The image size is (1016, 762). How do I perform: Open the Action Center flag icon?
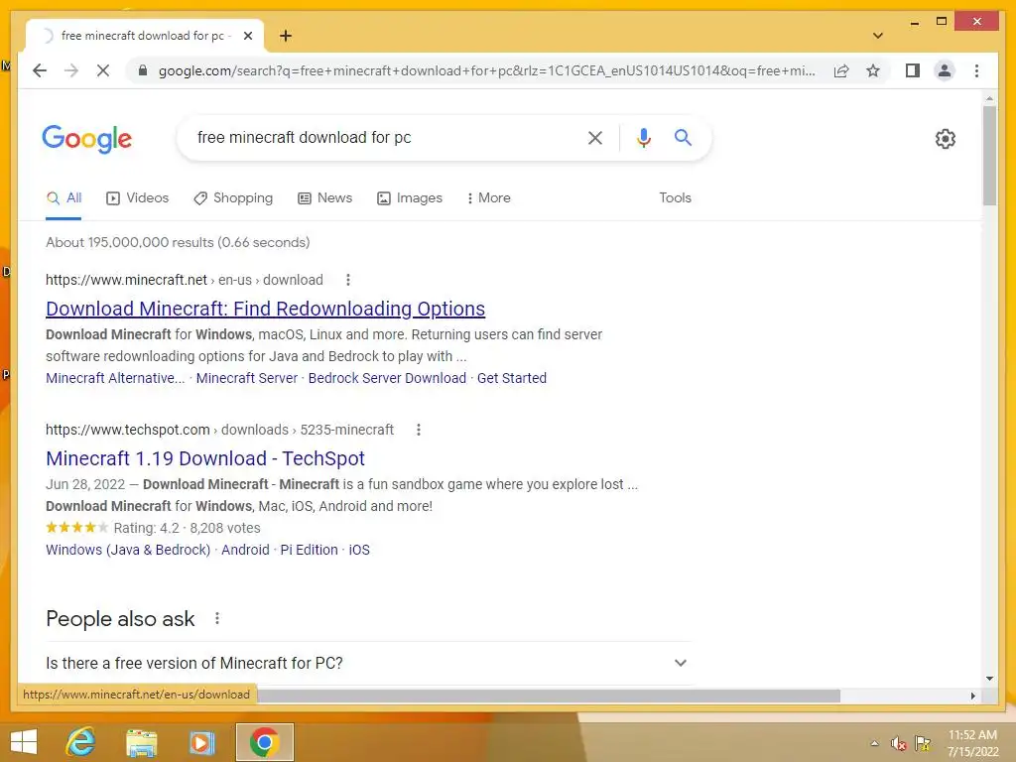tap(923, 743)
